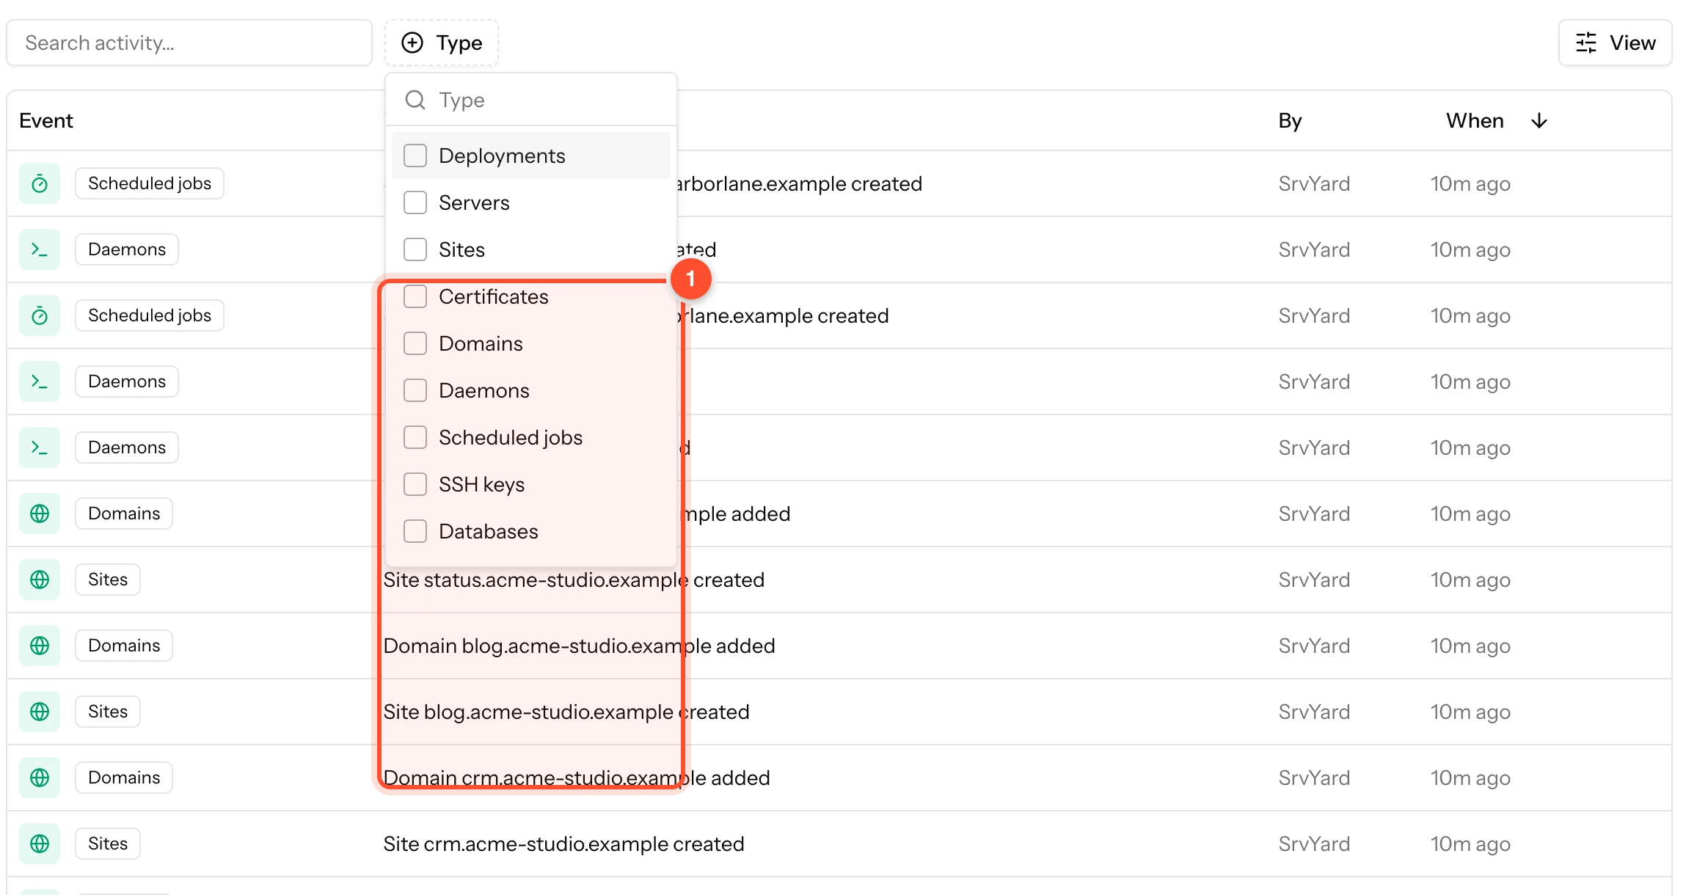1708x895 pixels.
Task: Tick the Databases filter checkbox
Action: click(415, 531)
